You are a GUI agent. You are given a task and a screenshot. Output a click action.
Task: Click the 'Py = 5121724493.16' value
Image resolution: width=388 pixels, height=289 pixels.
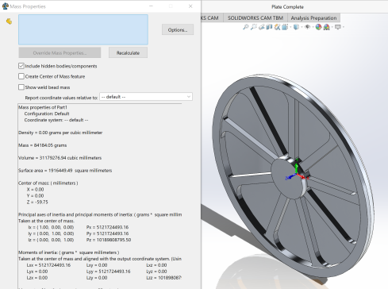coord(107,233)
